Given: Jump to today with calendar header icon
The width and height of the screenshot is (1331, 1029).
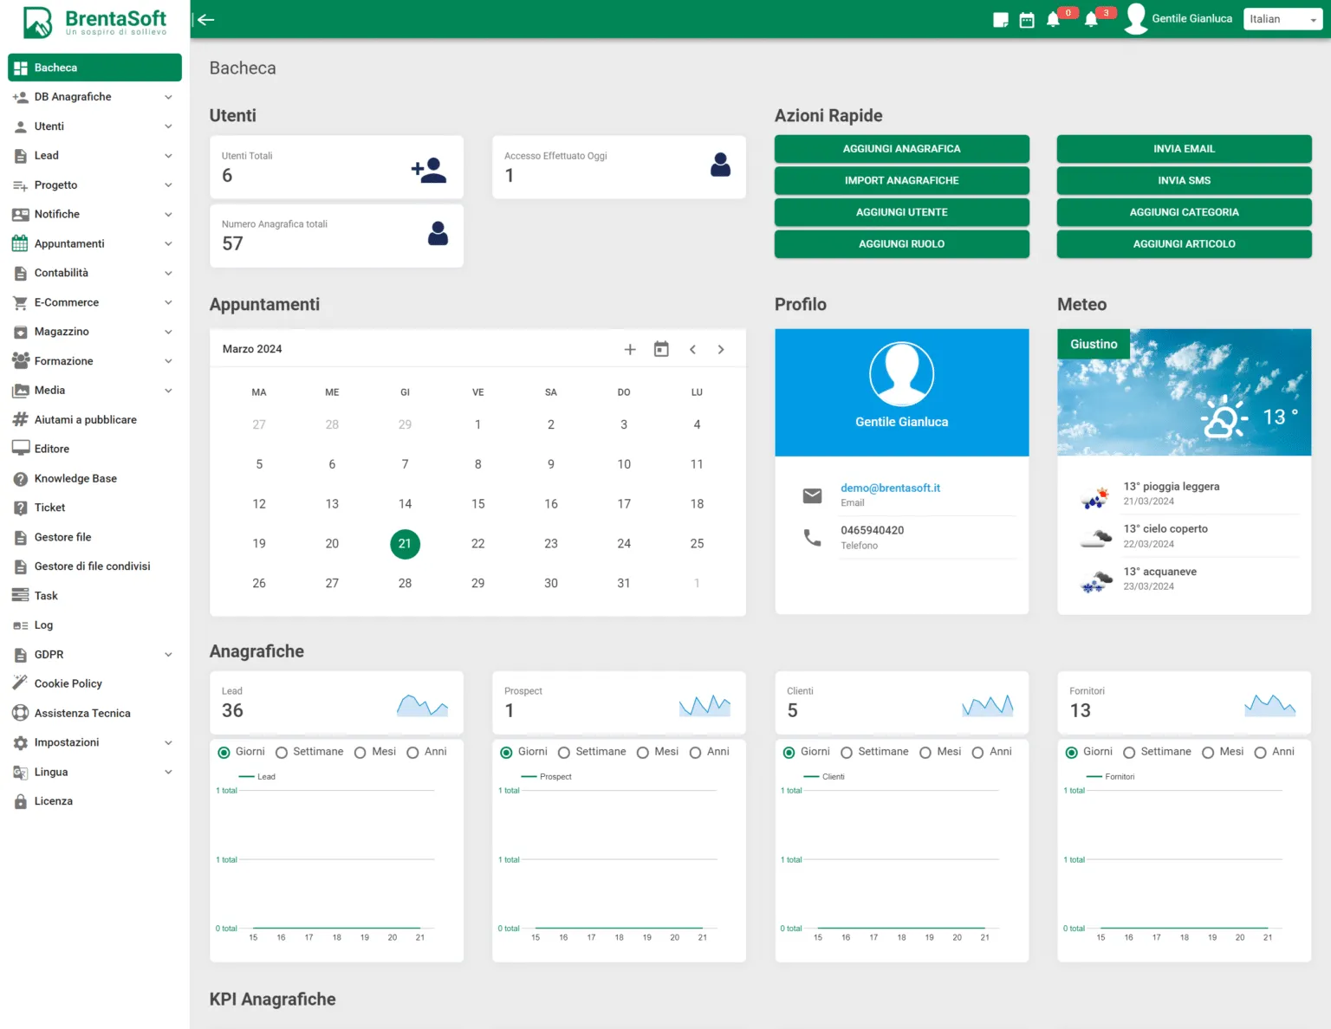Looking at the screenshot, I should (661, 349).
